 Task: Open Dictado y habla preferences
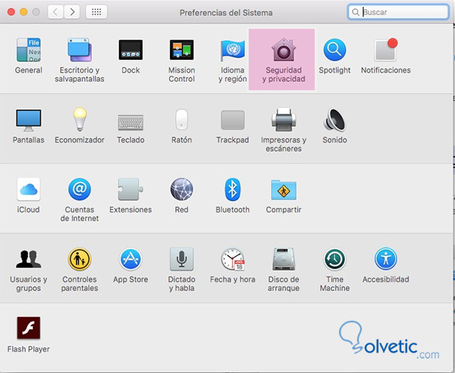182,259
